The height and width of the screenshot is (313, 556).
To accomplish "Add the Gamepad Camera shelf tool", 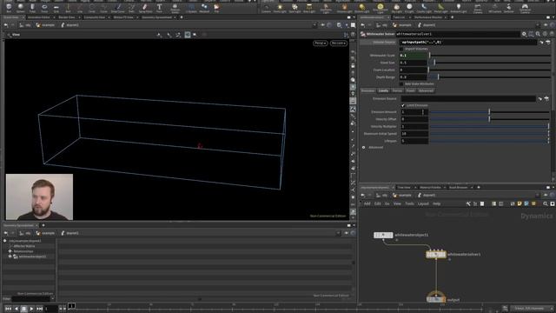I will [x=525, y=8].
